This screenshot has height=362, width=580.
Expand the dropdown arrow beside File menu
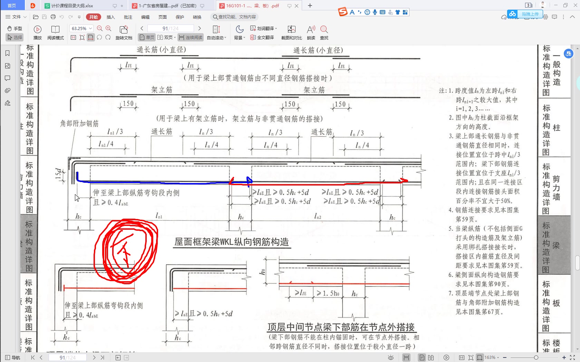click(x=25, y=17)
